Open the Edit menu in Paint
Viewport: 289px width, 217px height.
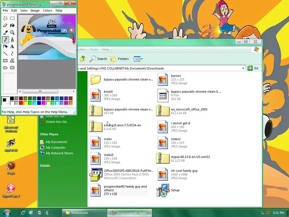14,10
